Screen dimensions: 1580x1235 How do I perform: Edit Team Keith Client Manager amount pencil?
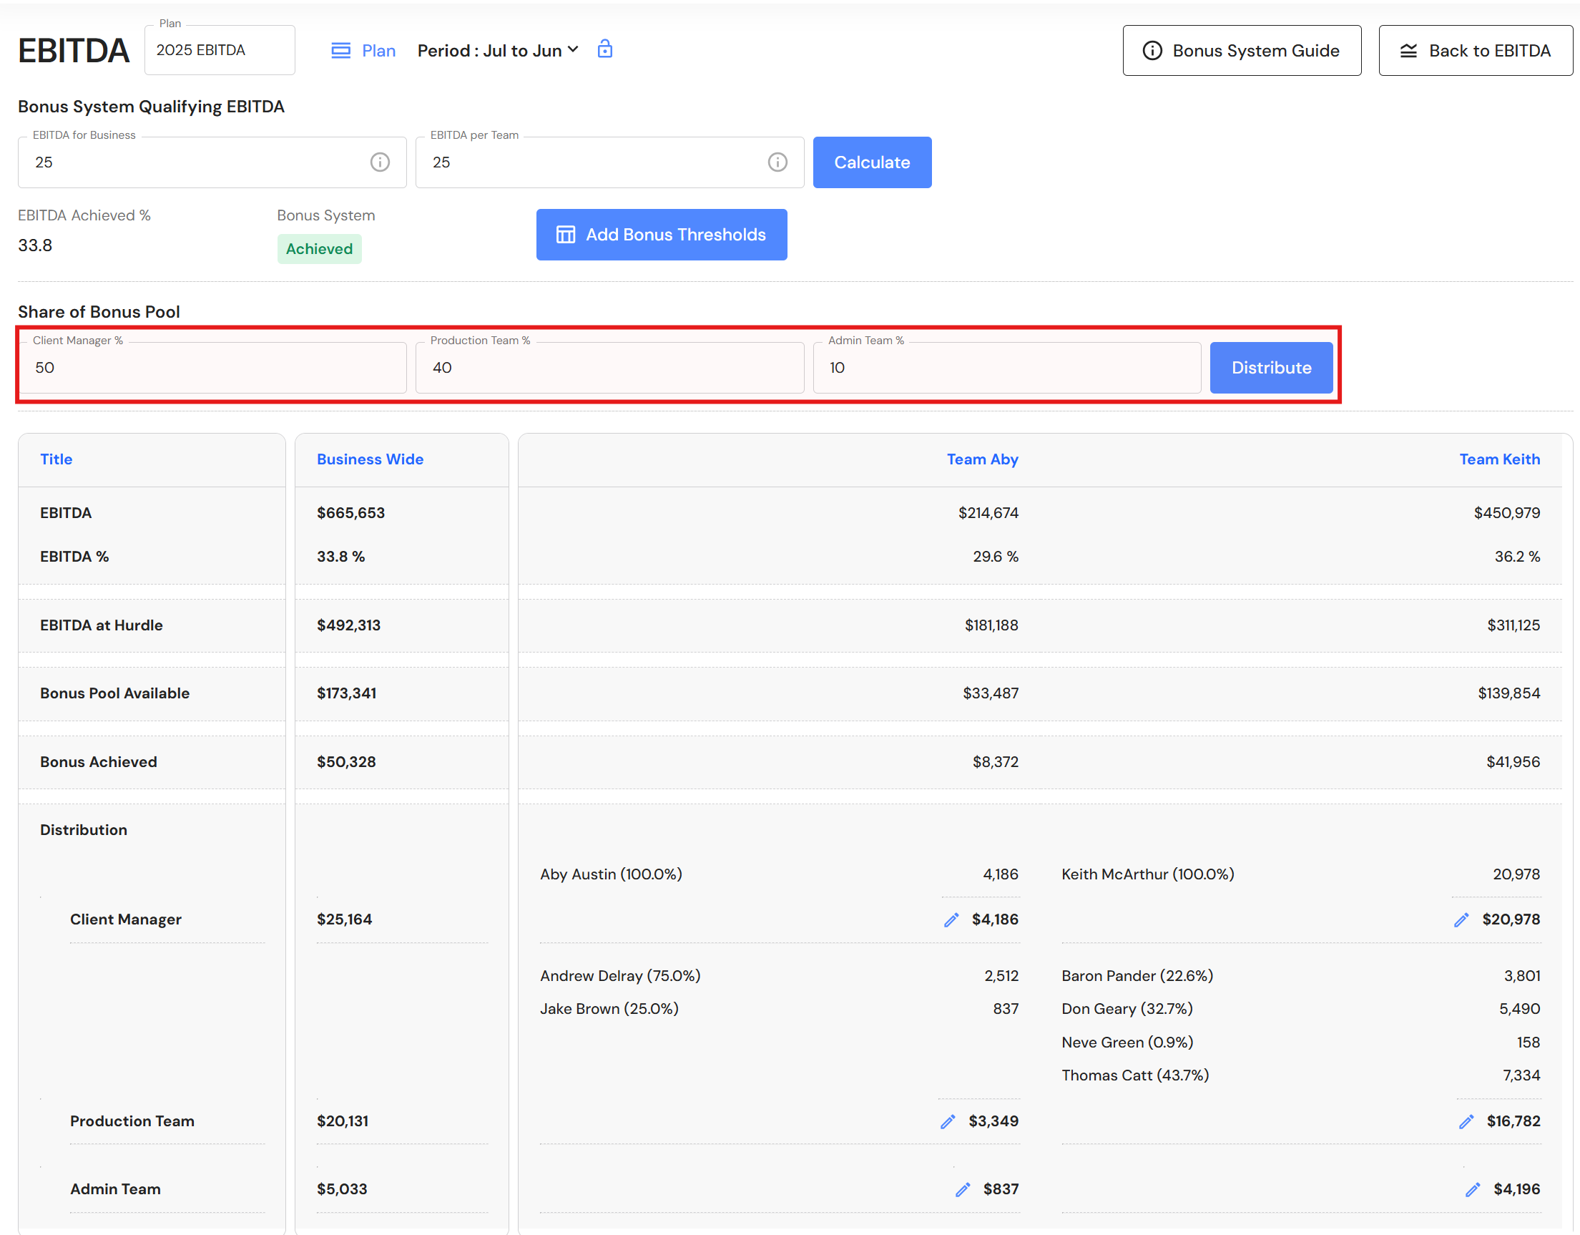(x=1461, y=919)
